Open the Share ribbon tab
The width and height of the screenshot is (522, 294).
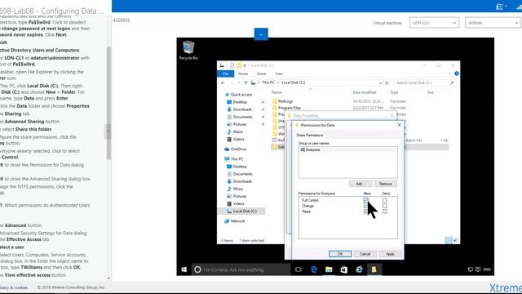pos(261,73)
